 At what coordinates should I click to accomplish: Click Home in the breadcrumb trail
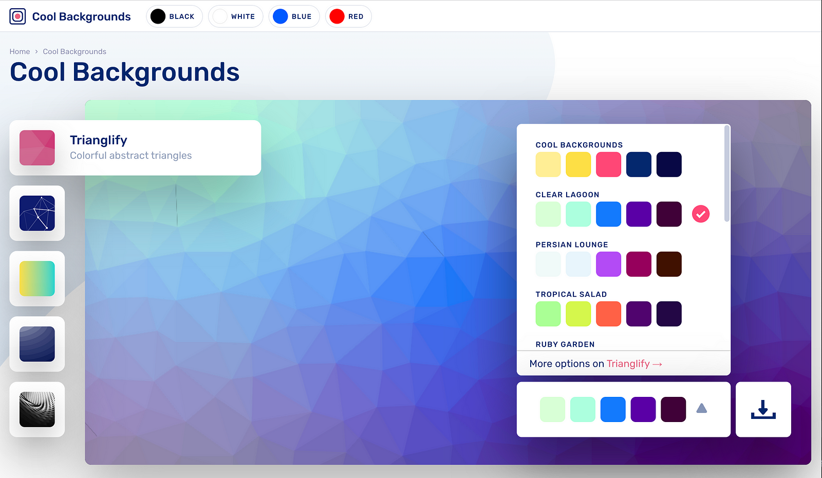tap(20, 51)
